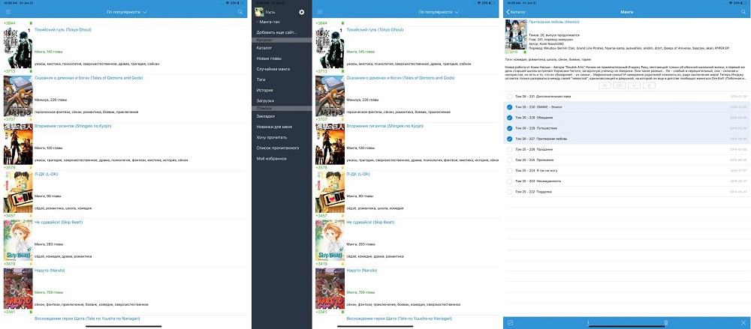Tap search icon in left catalog screen
The height and width of the screenshot is (329, 751).
240,12
